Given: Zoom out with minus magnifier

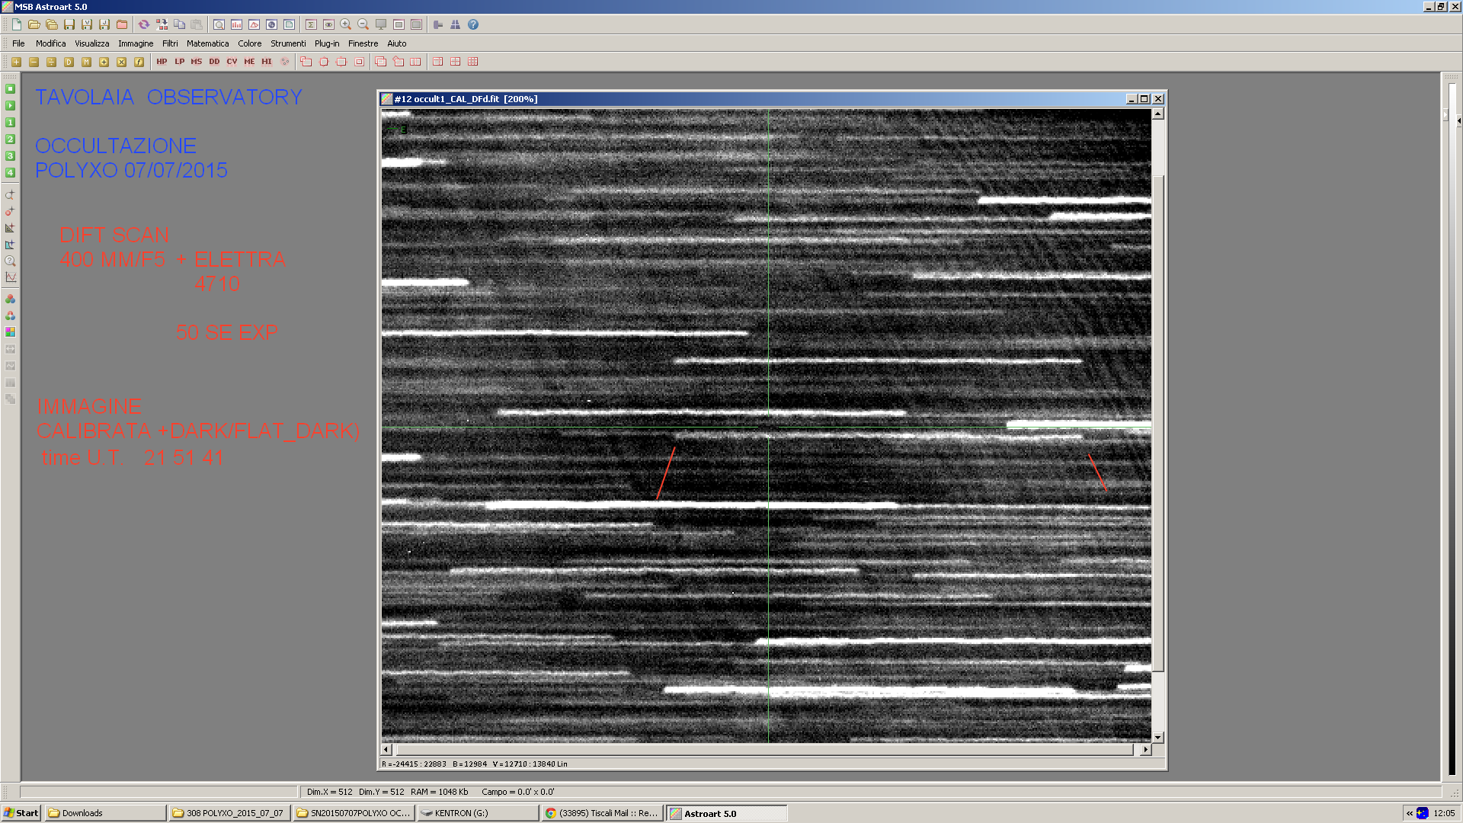Looking at the screenshot, I should pos(363,24).
